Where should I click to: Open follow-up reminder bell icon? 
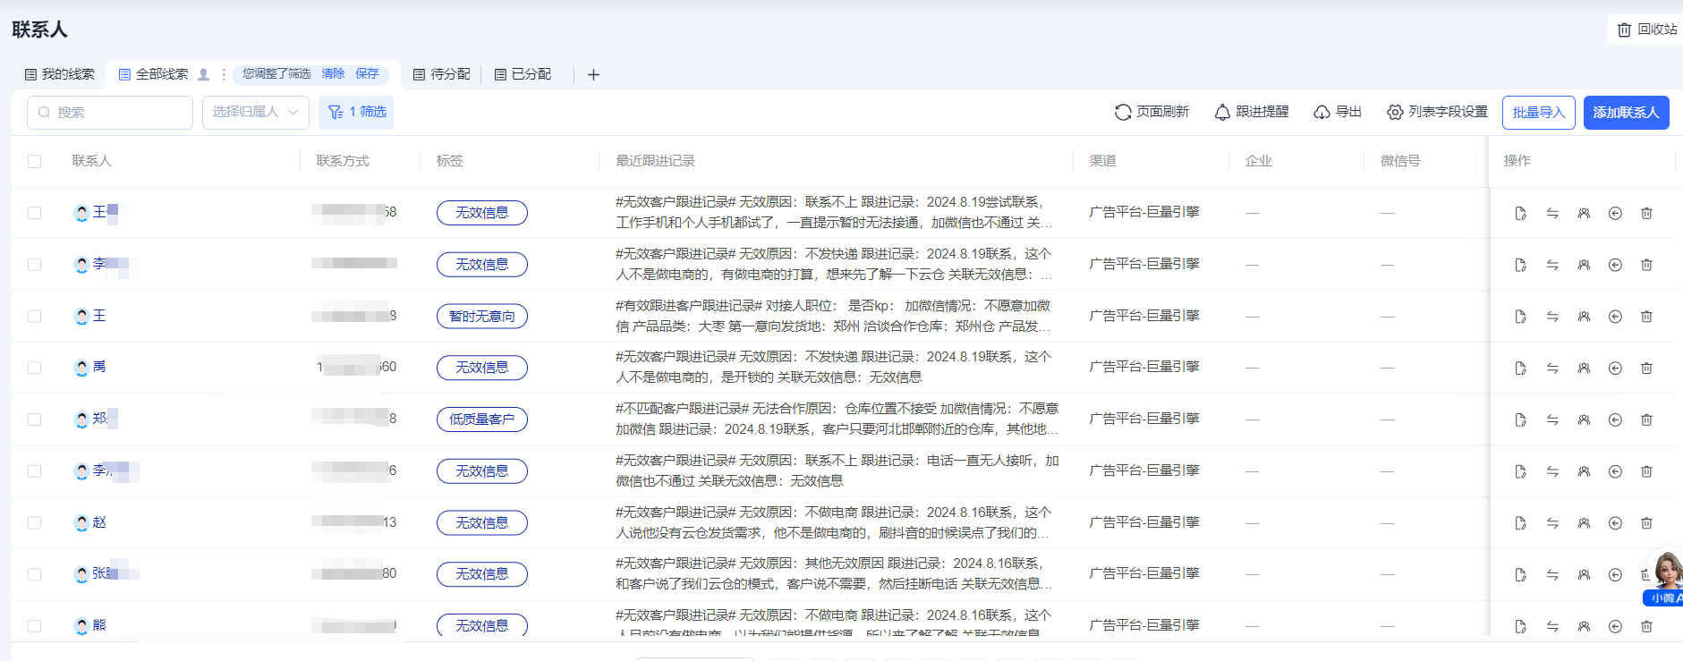point(1222,112)
